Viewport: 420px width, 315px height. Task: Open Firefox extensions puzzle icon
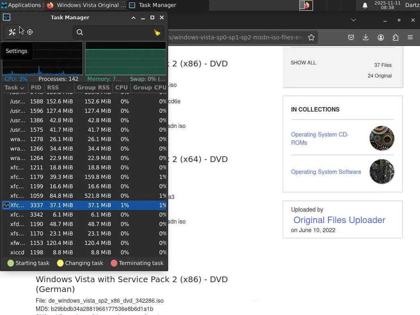click(396, 37)
